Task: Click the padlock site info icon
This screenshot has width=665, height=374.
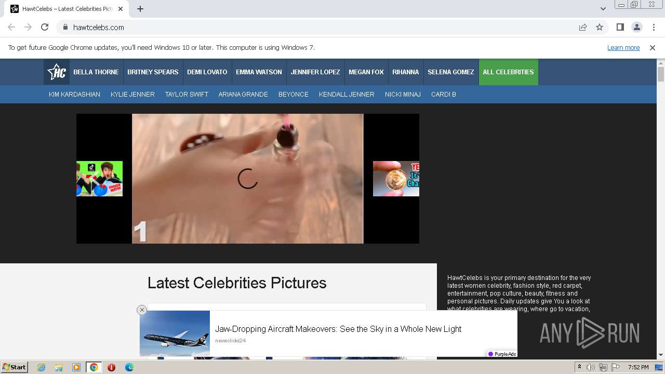Action: tap(65, 27)
